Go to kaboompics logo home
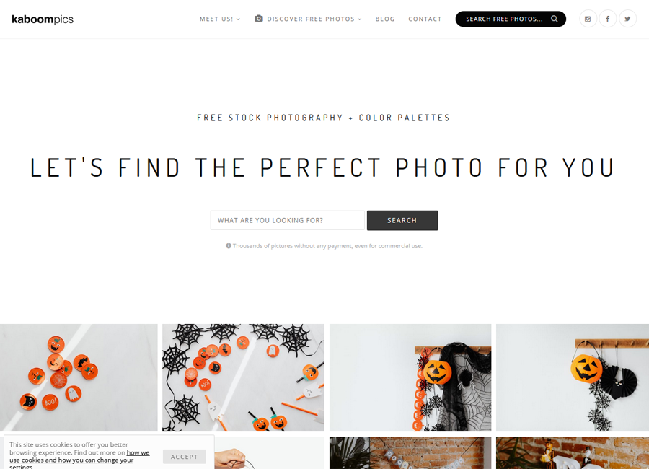The height and width of the screenshot is (469, 649). click(x=43, y=19)
